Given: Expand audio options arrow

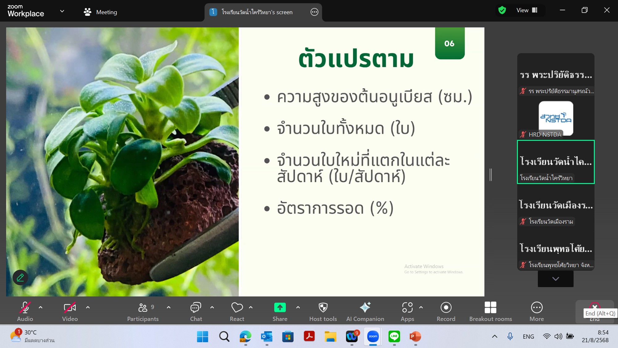Looking at the screenshot, I should tap(40, 307).
